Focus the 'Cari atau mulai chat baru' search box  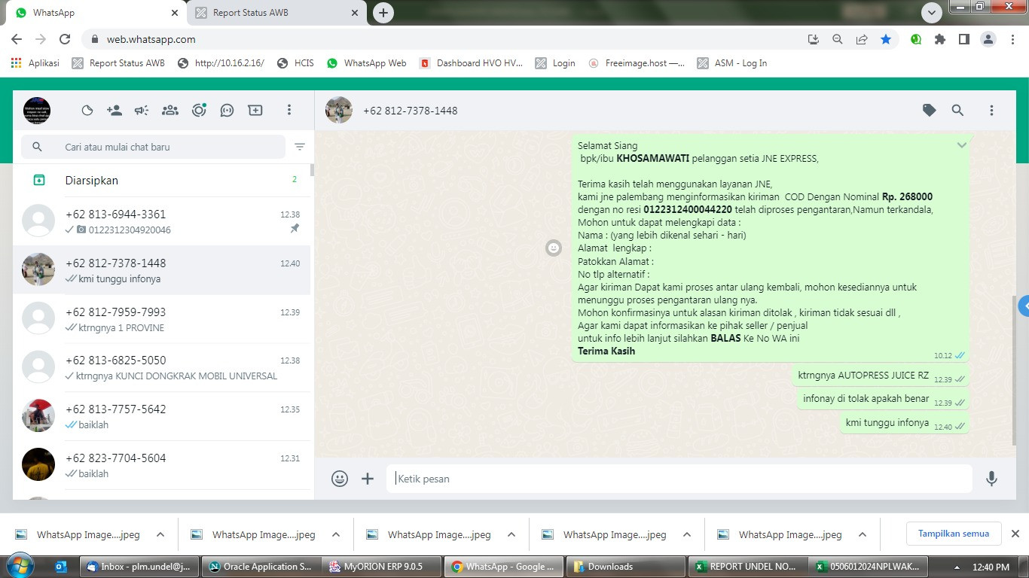tap(153, 147)
